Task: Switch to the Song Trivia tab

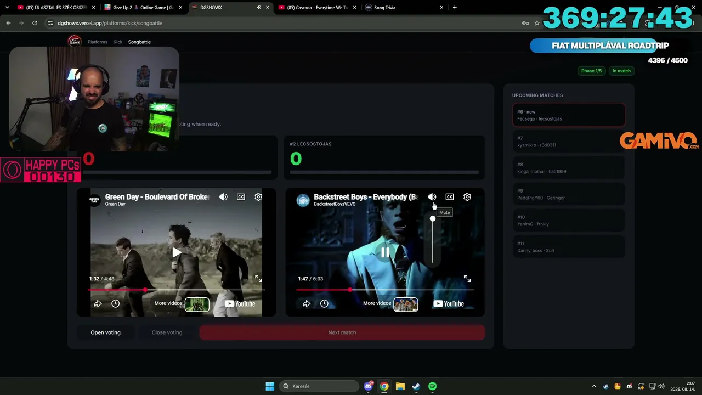Action: [x=404, y=8]
